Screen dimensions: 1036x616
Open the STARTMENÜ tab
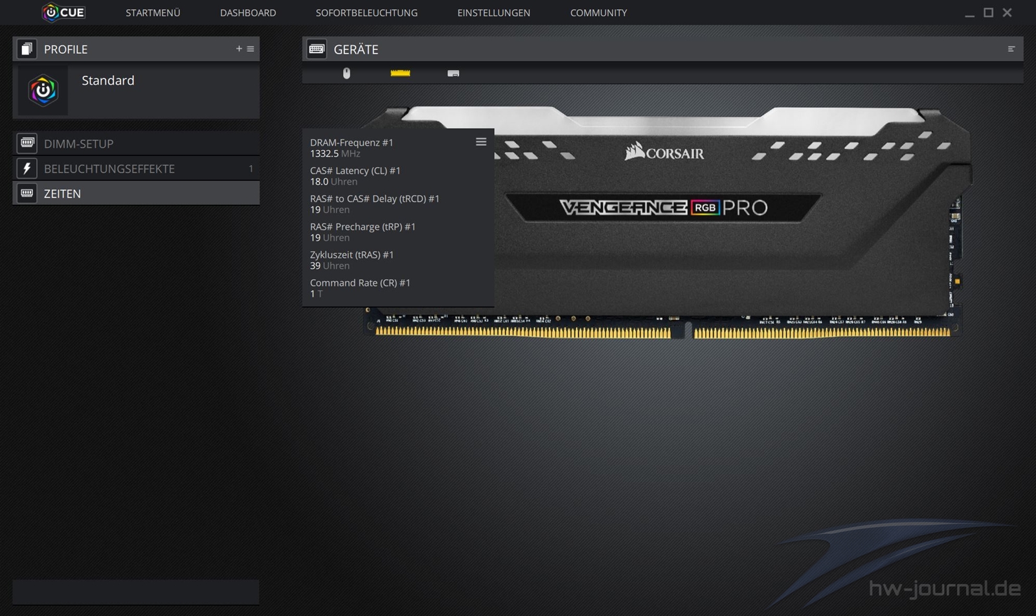(x=153, y=13)
